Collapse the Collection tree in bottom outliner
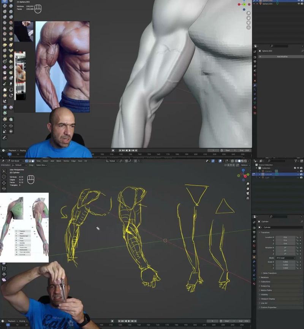Image resolution: width=304 pixels, height=329 pixels. tap(256, 168)
